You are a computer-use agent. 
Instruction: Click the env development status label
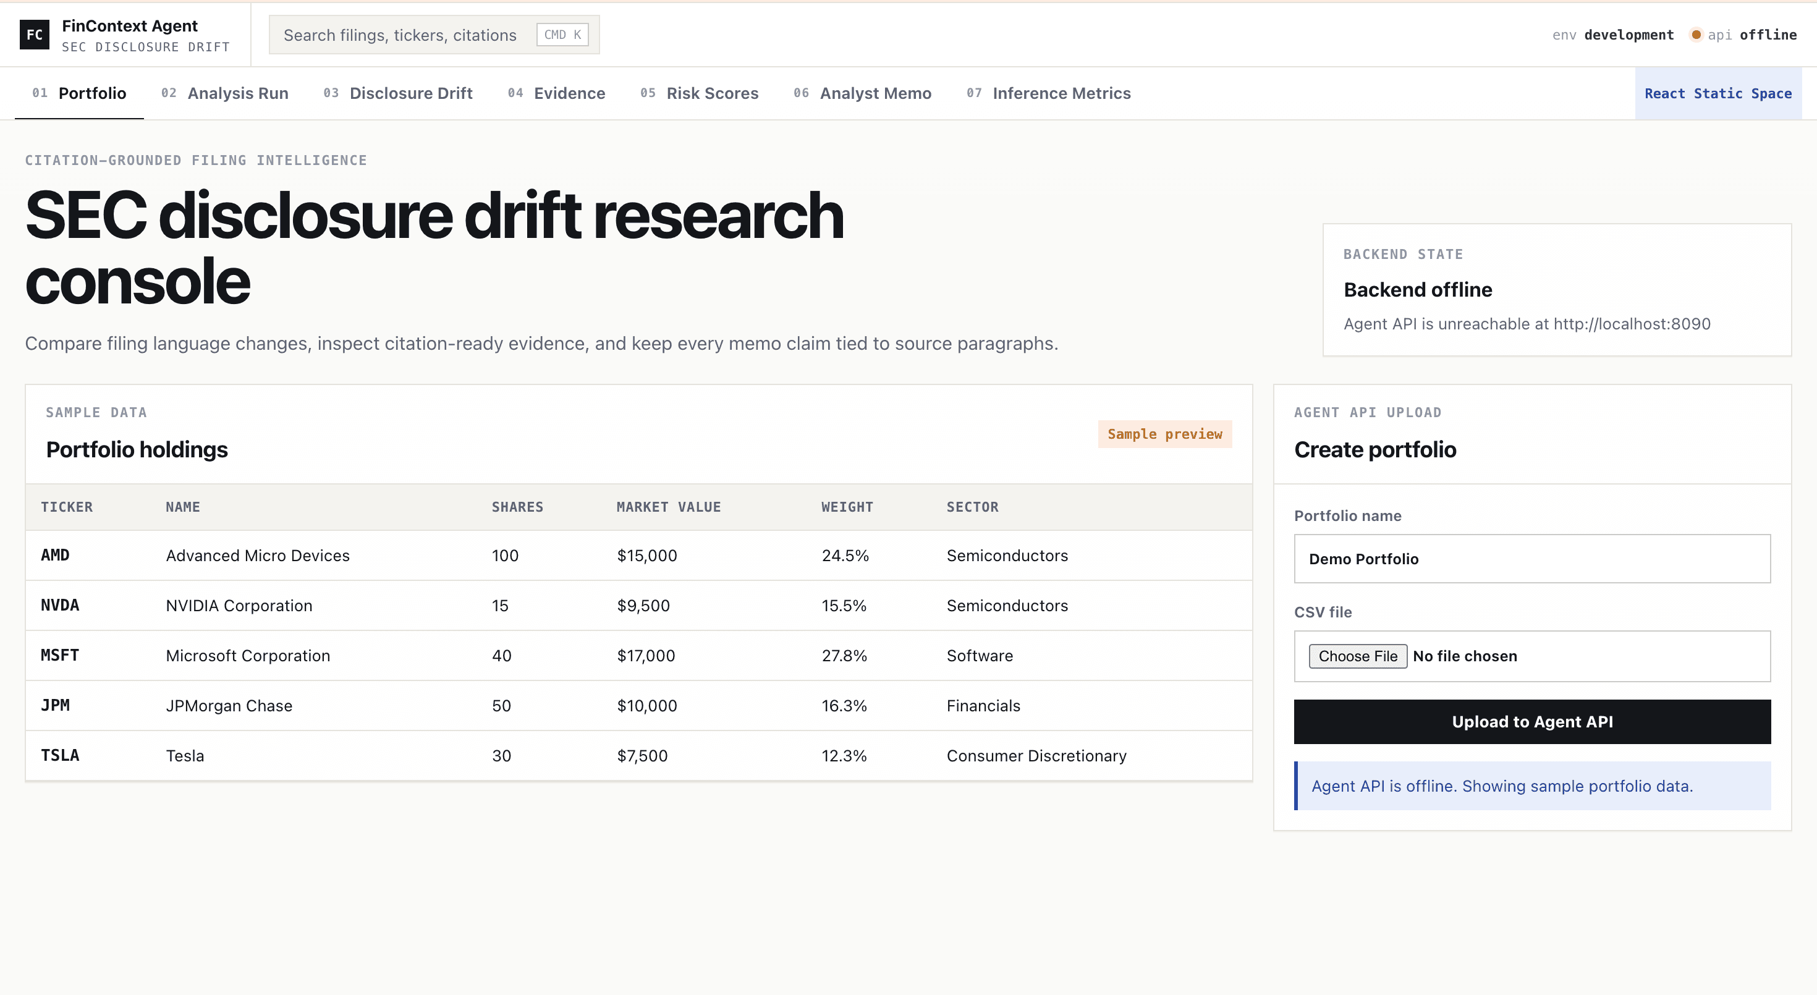(x=1612, y=35)
